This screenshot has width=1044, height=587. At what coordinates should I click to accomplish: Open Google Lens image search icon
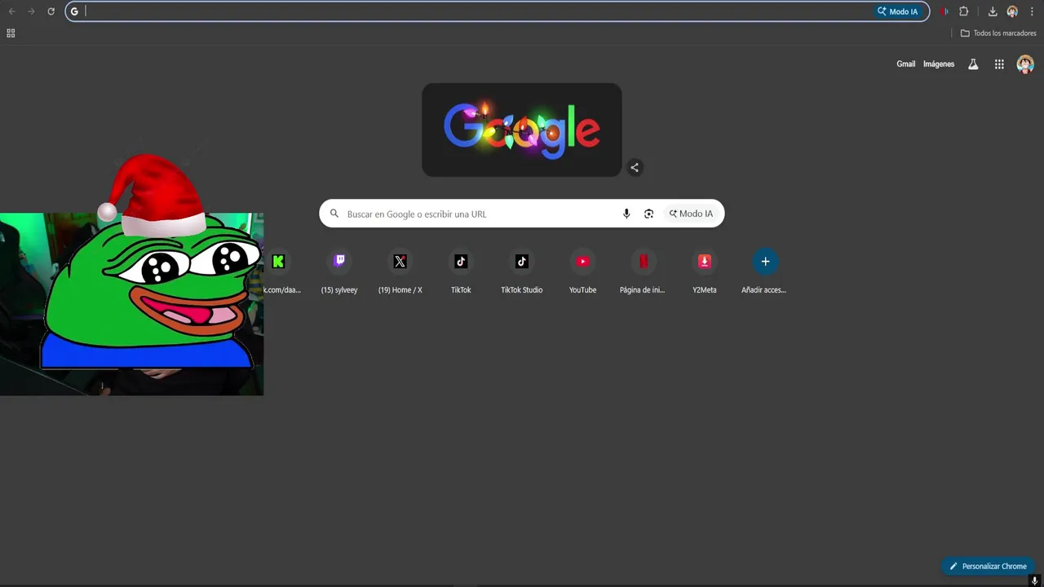coord(648,214)
